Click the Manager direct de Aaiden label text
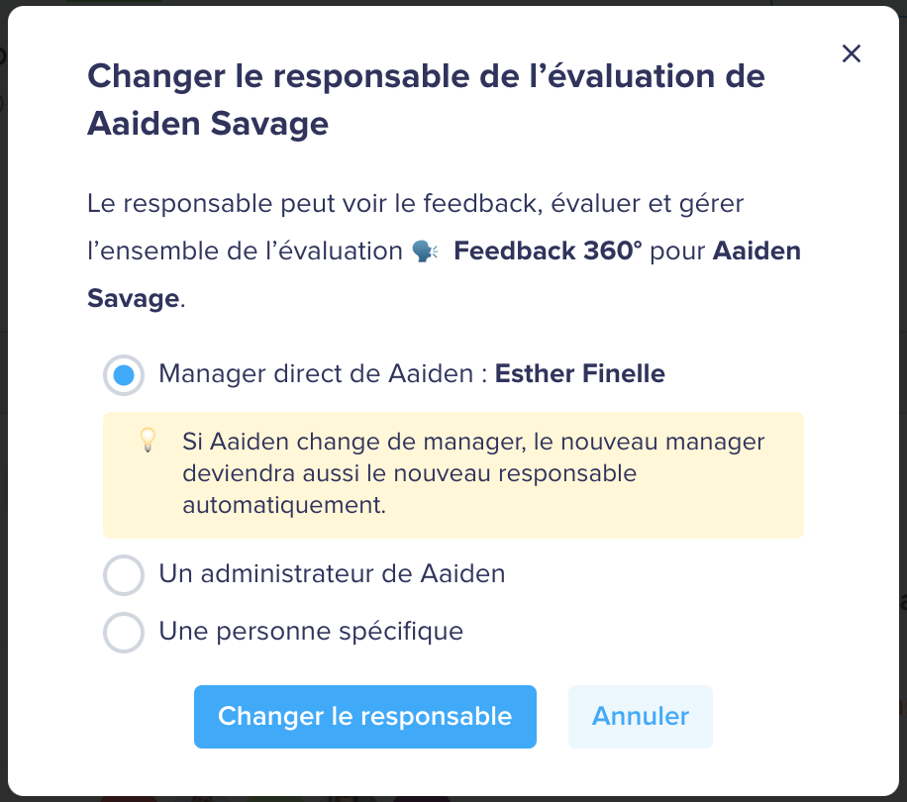This screenshot has width=907, height=802. (x=317, y=373)
